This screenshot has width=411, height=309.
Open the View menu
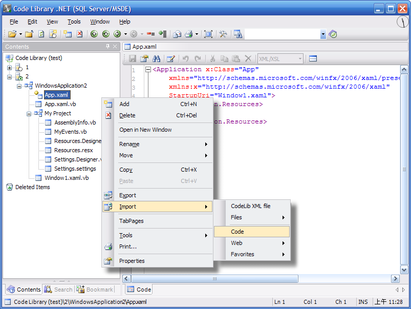pyautogui.click(x=52, y=22)
